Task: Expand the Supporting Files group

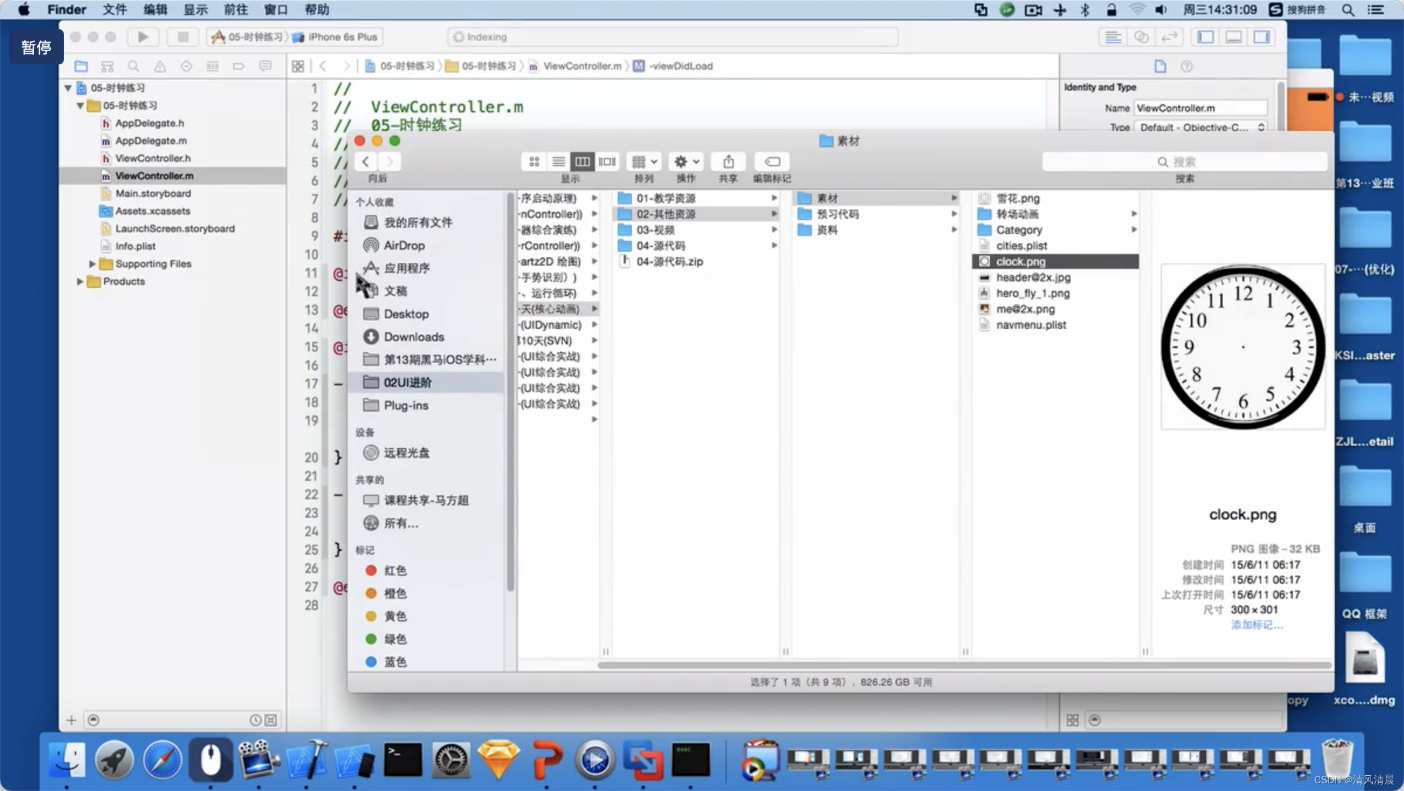Action: point(92,264)
